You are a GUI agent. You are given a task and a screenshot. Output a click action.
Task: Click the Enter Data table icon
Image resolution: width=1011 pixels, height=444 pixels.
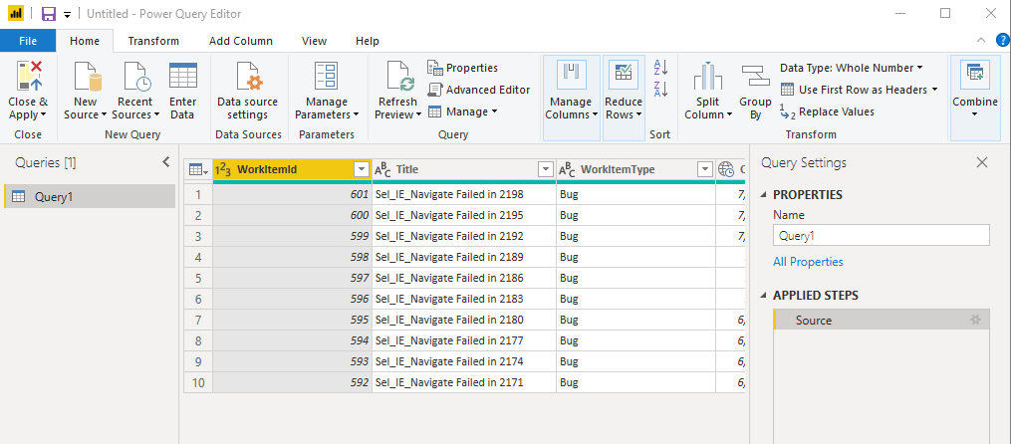[183, 76]
